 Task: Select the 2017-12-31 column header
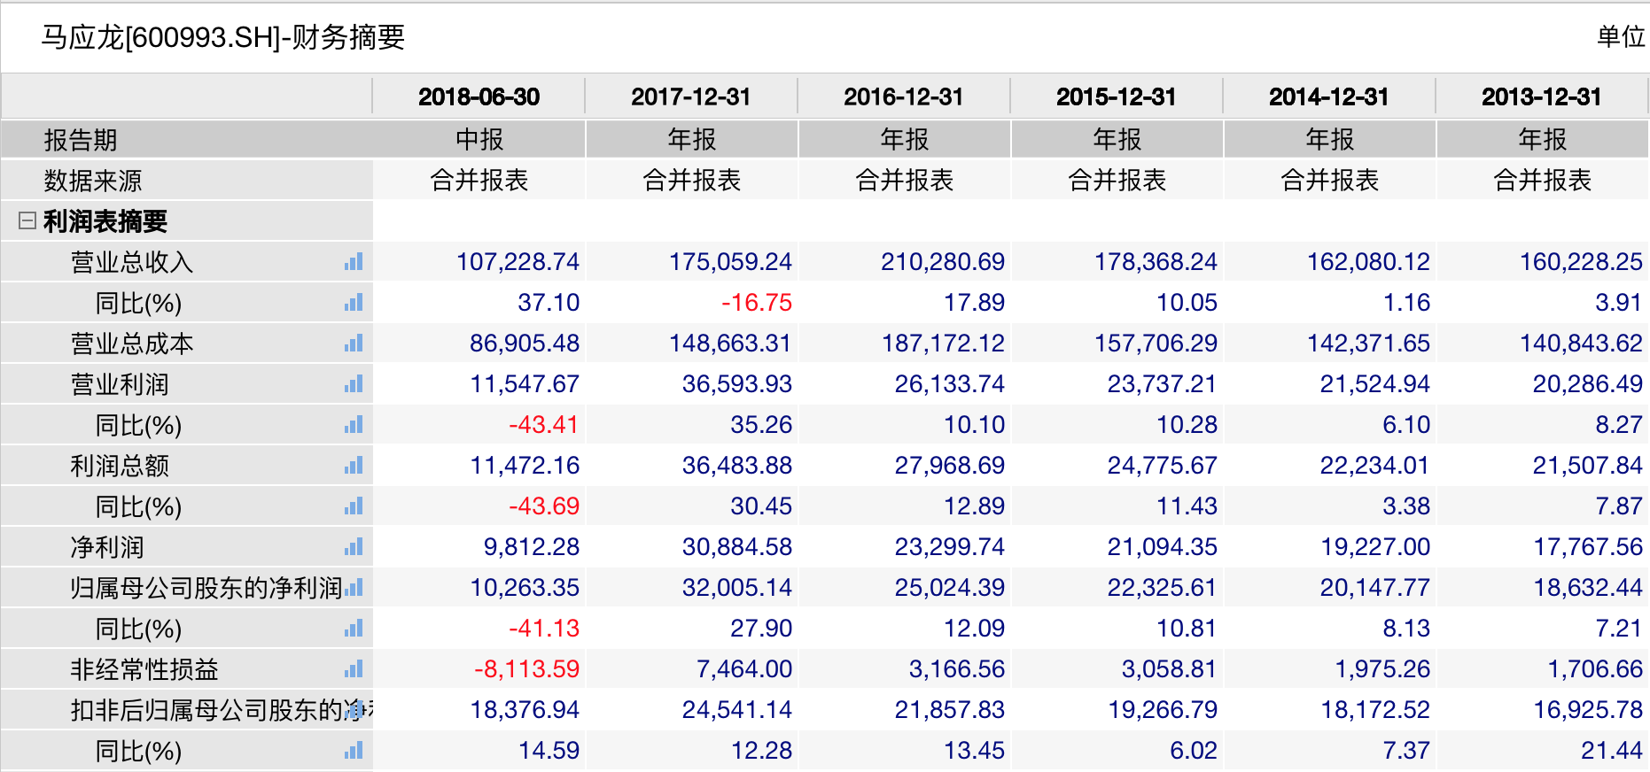[x=691, y=96]
